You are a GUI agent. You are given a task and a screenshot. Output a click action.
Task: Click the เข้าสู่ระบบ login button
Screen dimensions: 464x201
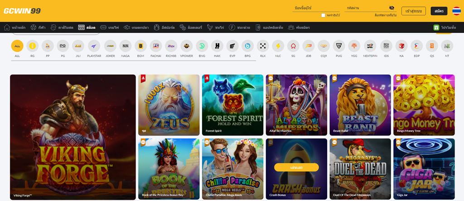(x=413, y=11)
